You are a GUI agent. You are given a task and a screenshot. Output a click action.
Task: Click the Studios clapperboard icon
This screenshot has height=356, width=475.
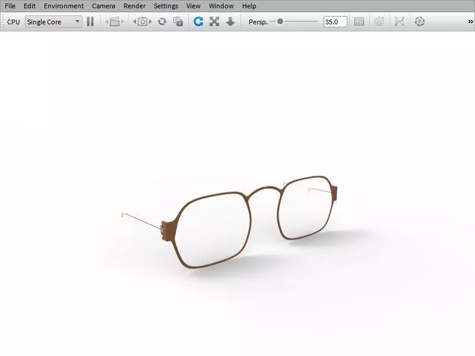coord(115,21)
